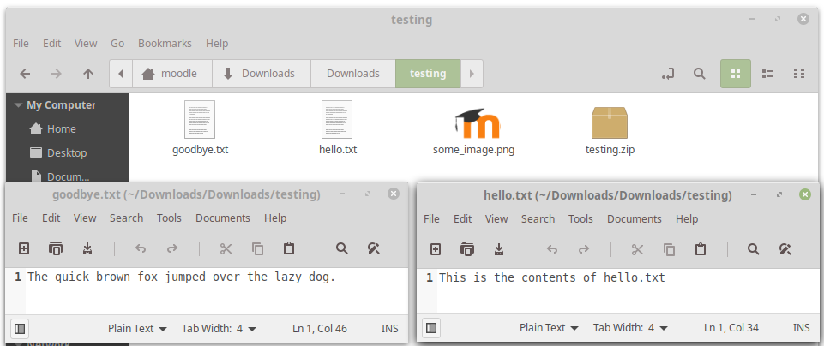Toggle location entry button in file manager
This screenshot has width=824, height=346.
pyautogui.click(x=667, y=74)
